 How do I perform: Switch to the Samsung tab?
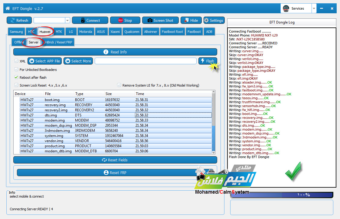(16, 32)
